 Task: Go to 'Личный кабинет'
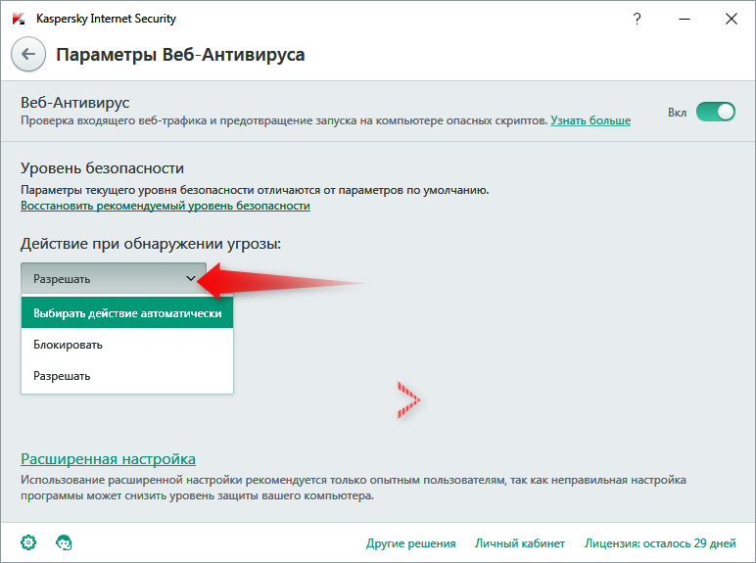coord(520,543)
